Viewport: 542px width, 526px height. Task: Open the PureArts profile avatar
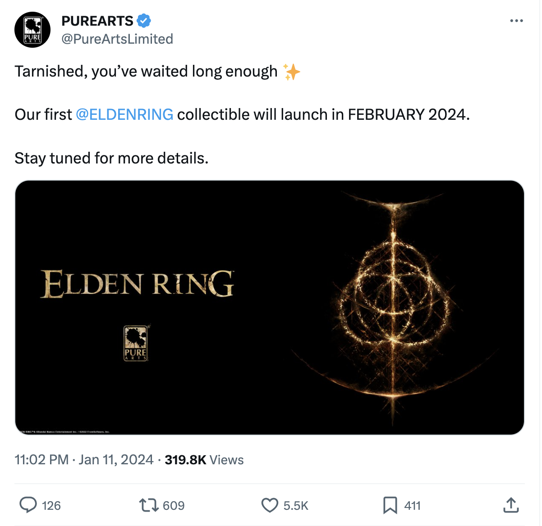tap(32, 30)
